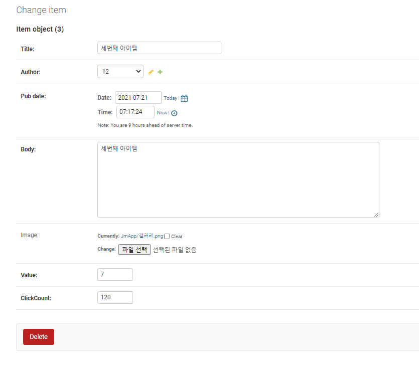This screenshot has height=385, width=419.
Task: Click the Value field containing 7
Action: click(115, 275)
